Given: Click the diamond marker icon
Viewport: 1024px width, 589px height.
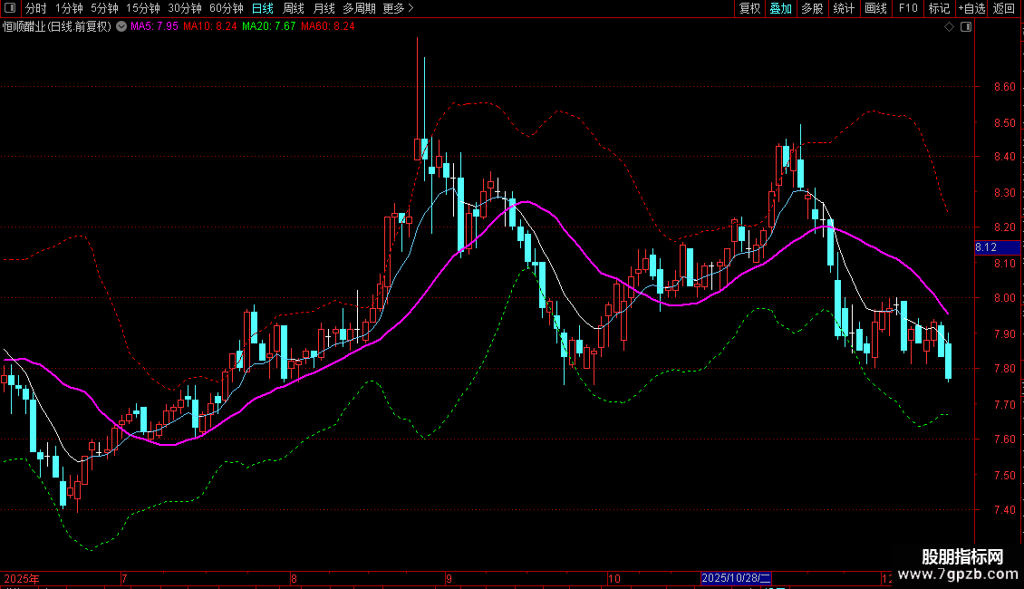Looking at the screenshot, I should [x=949, y=27].
